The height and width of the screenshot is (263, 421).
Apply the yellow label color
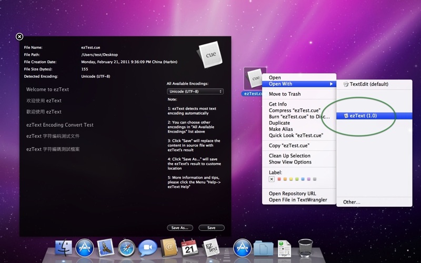point(291,179)
